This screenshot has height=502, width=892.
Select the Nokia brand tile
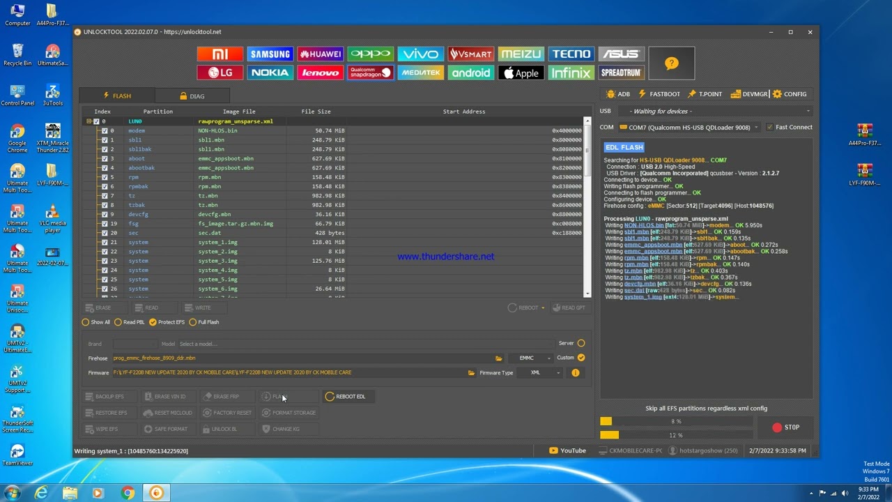[270, 73]
